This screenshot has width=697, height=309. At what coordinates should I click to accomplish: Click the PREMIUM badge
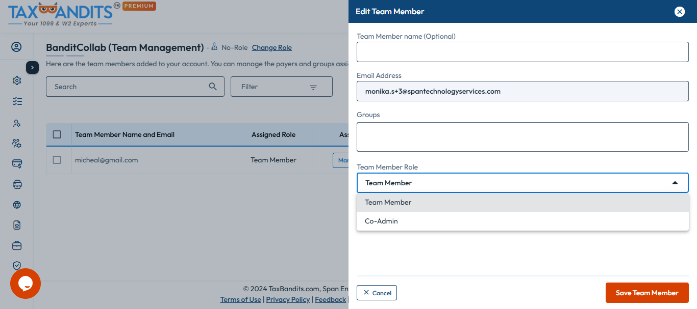pyautogui.click(x=139, y=6)
